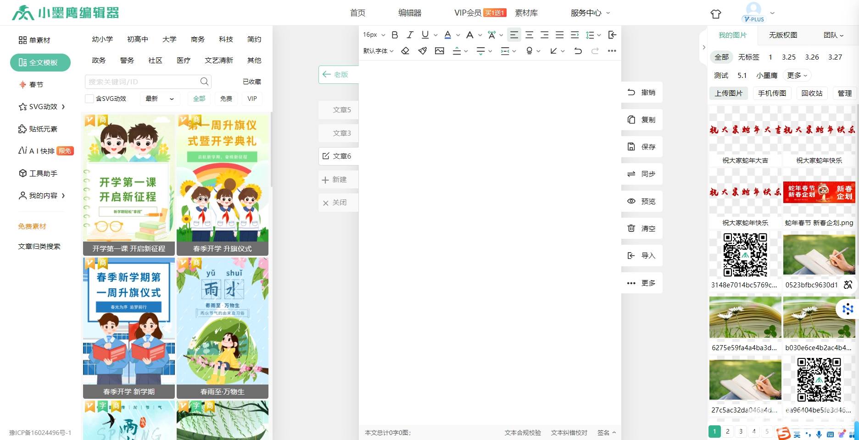Select the 免费 filter option
The height and width of the screenshot is (440, 859).
[x=226, y=99]
